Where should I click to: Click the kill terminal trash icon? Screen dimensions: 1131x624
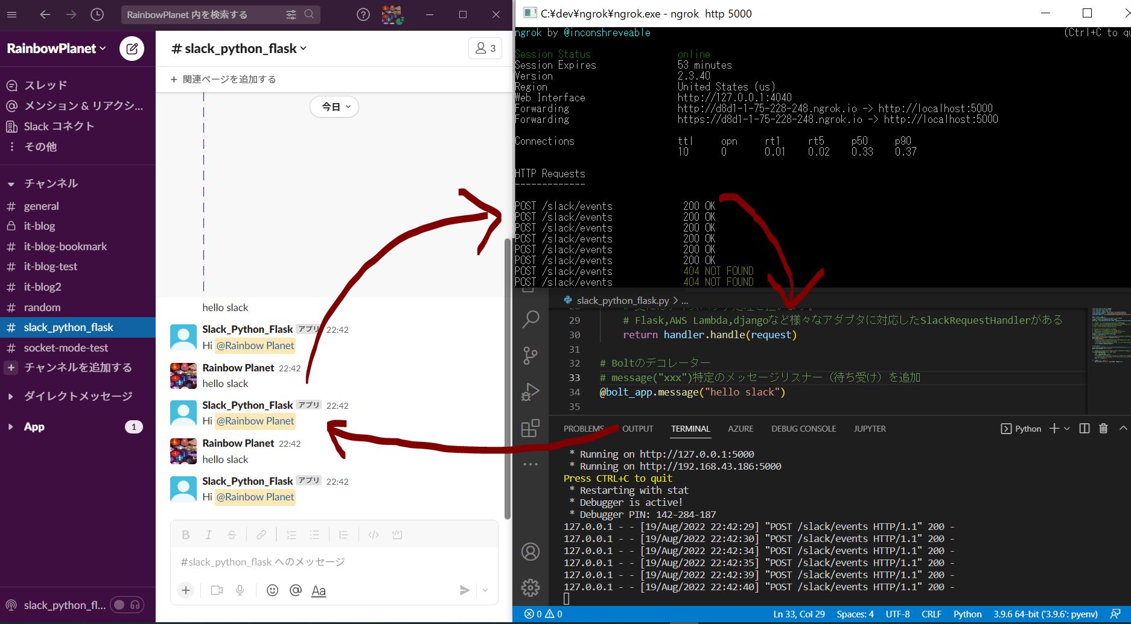[x=1103, y=429]
